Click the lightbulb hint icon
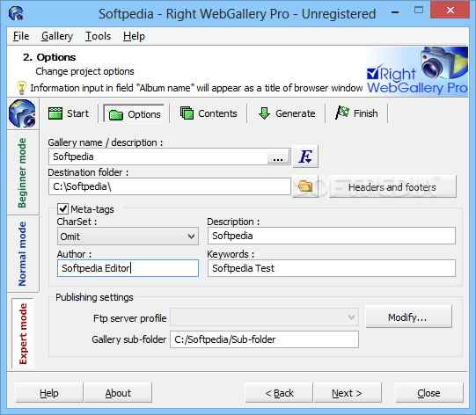Image resolution: width=476 pixels, height=415 pixels. coord(21,88)
